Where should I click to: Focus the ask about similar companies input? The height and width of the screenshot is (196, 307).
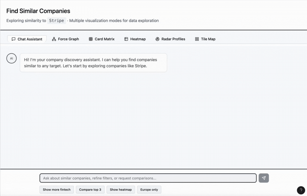pos(148,178)
